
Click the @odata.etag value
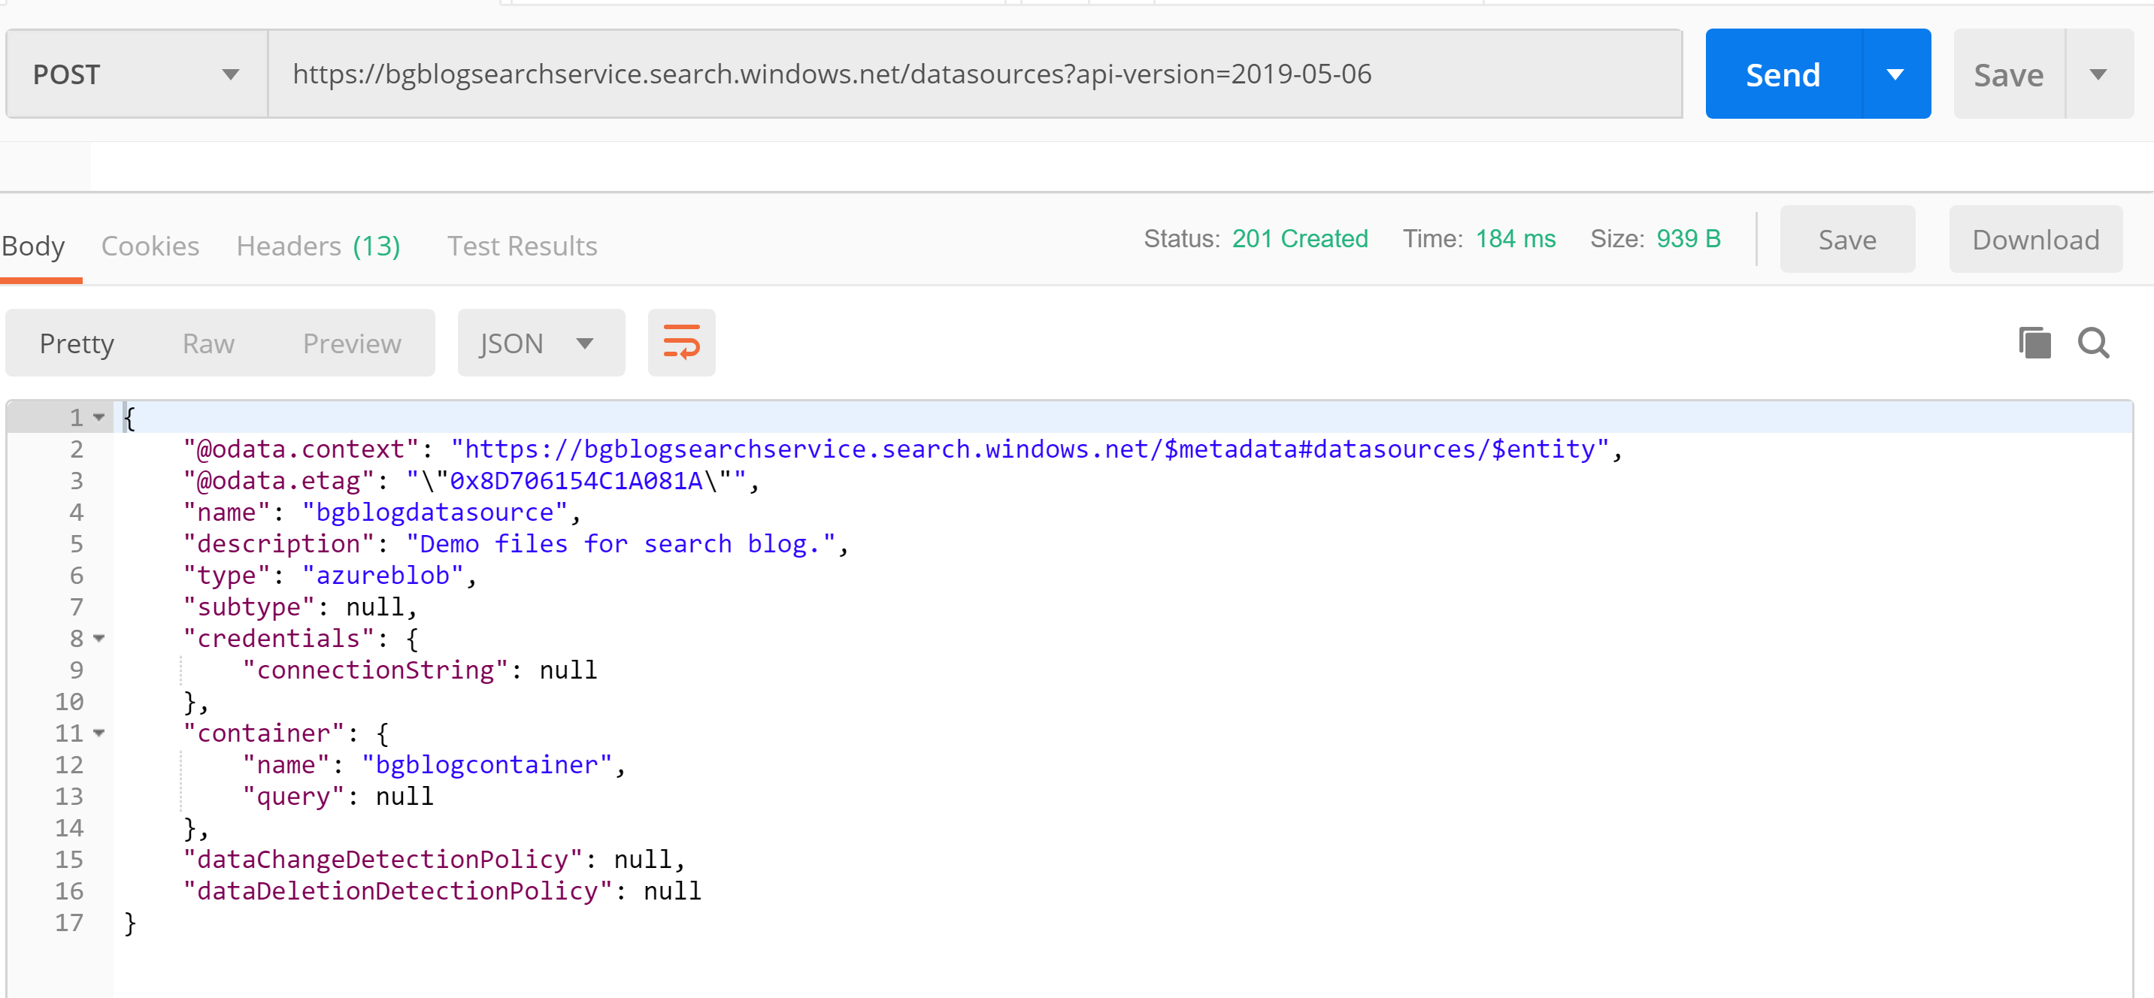(x=575, y=481)
